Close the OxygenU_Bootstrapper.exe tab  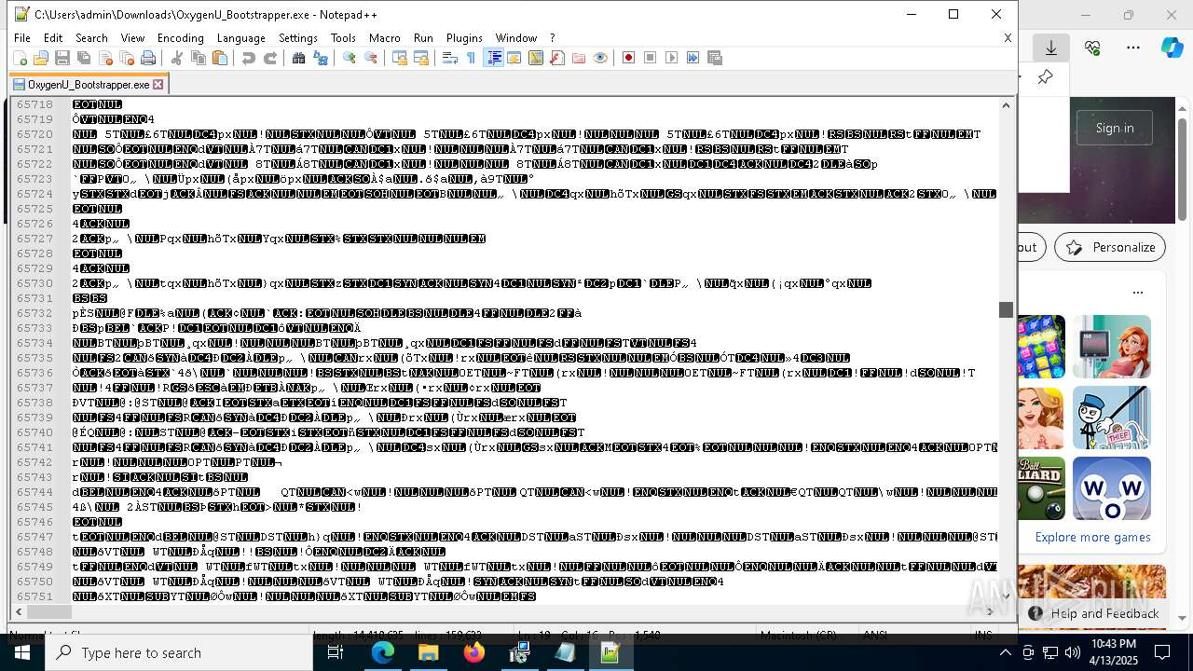(158, 84)
